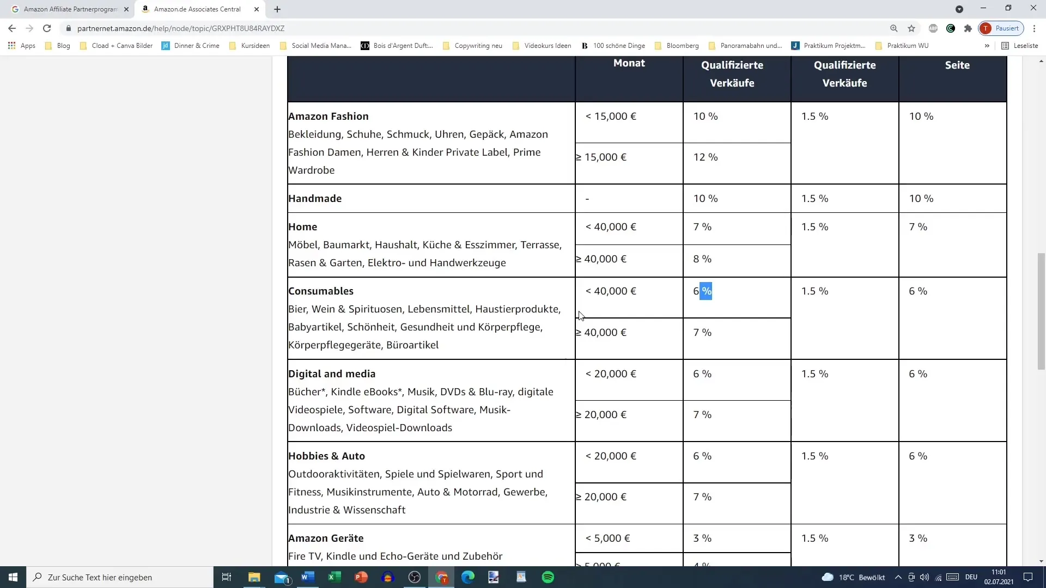The image size is (1046, 588).
Task: Open the Leseliste reading list
Action: coord(1020,46)
